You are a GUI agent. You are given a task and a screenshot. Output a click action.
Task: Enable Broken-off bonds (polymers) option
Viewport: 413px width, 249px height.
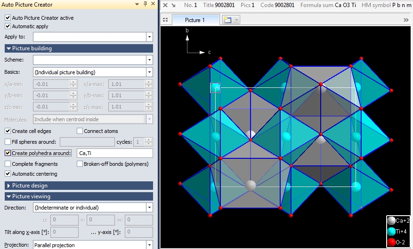coord(80,164)
